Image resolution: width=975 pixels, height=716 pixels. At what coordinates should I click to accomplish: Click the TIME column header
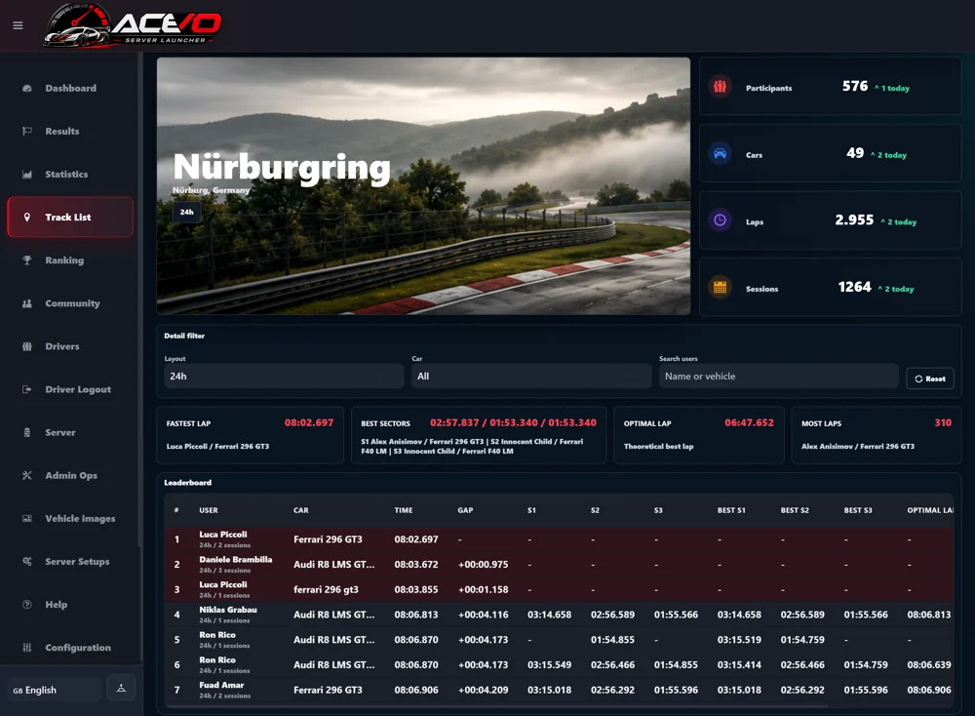[x=404, y=510]
